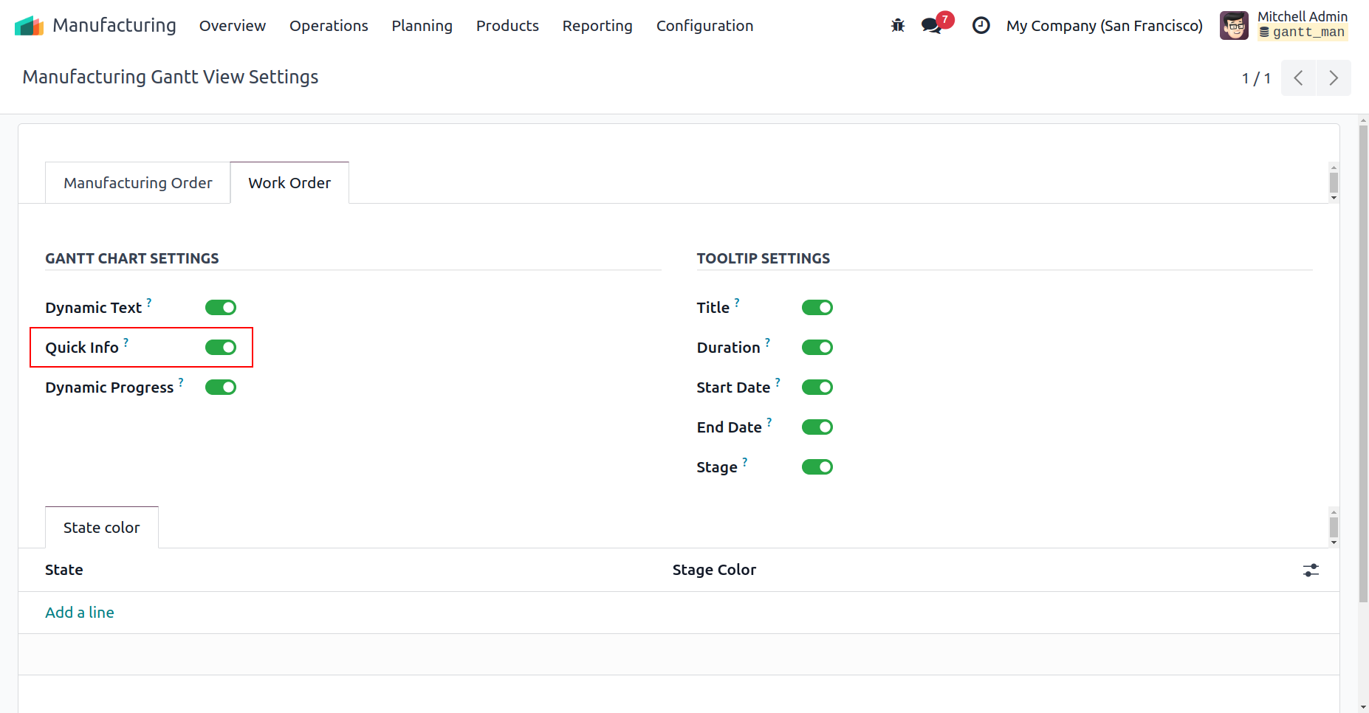1369x713 pixels.
Task: Open the messages chat icon
Action: pos(931,26)
